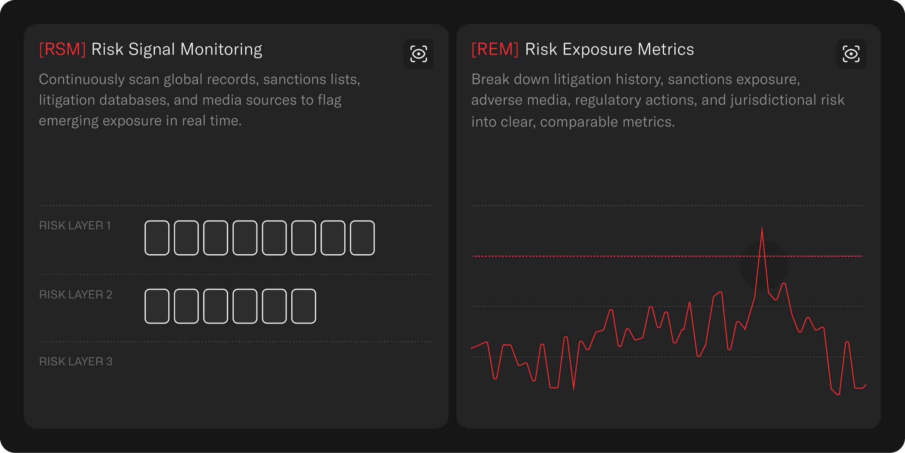Click the RISK LAYER 2 label

pyautogui.click(x=76, y=295)
